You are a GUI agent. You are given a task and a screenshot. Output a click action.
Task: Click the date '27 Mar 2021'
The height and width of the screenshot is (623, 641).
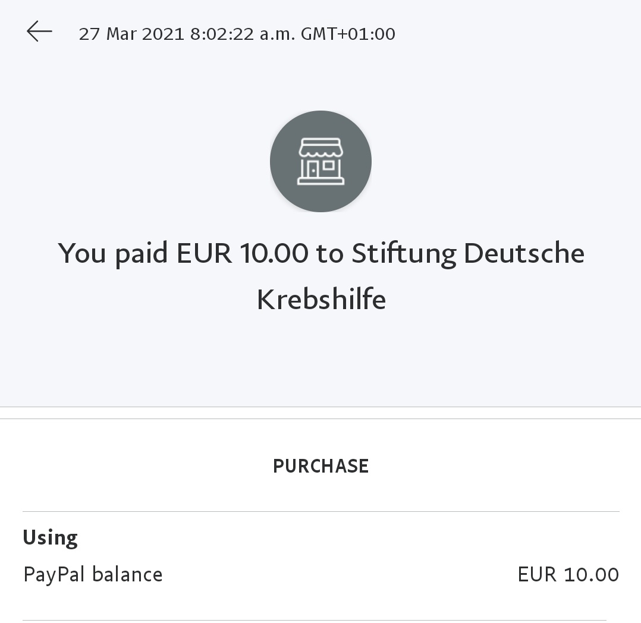131,34
